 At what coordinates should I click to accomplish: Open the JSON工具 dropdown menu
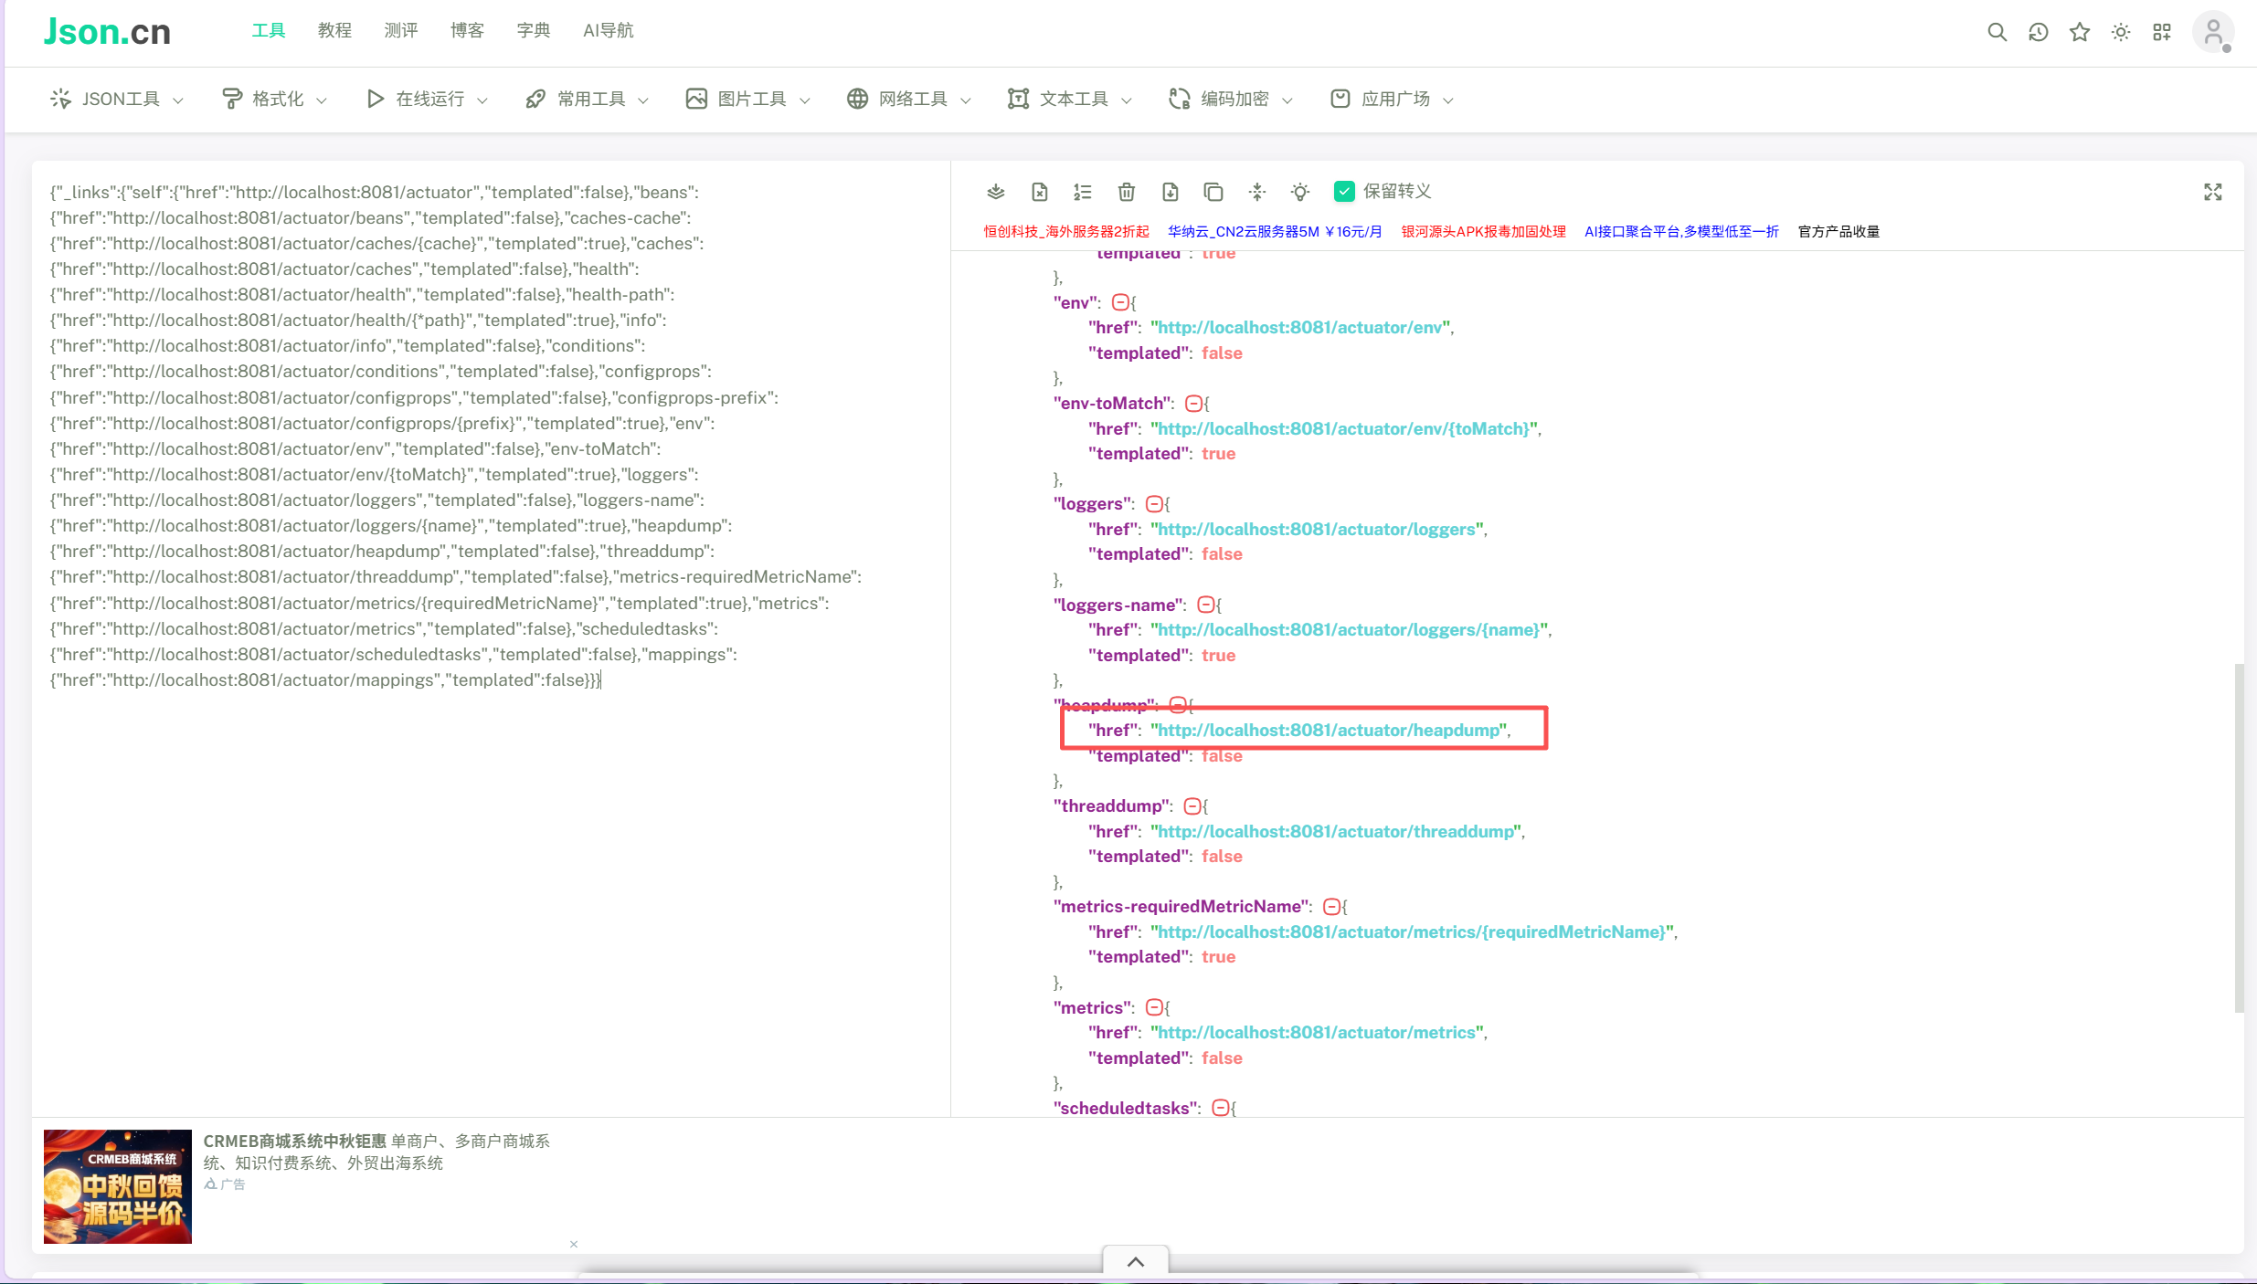[x=117, y=99]
